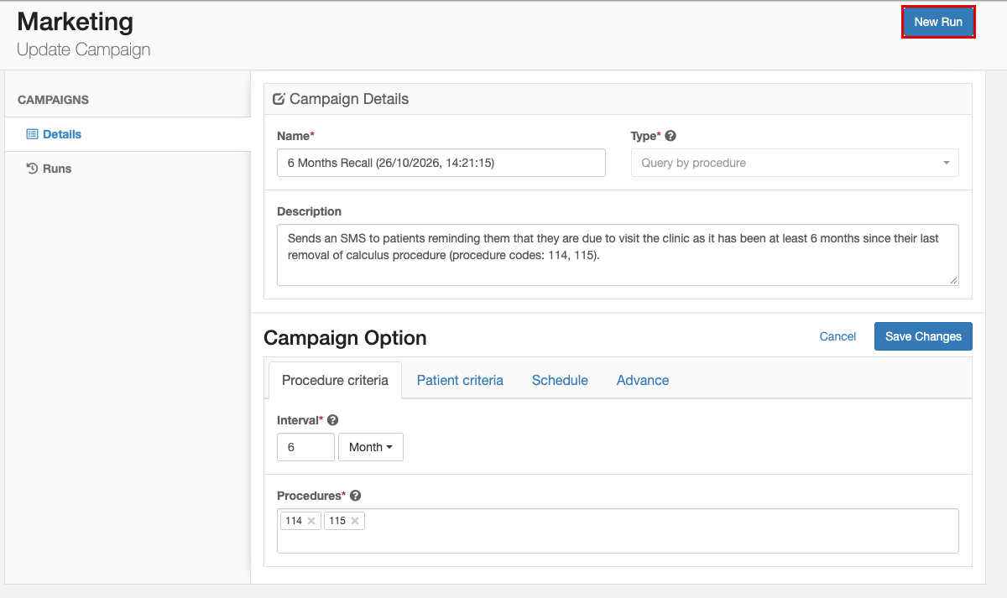Image resolution: width=1007 pixels, height=598 pixels.
Task: Click the Update Campaign subtitle
Action: [84, 49]
